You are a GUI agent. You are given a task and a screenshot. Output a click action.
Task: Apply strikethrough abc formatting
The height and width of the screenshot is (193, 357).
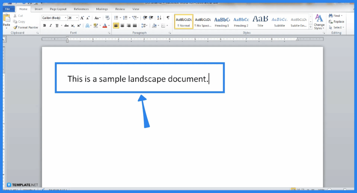pos(67,25)
